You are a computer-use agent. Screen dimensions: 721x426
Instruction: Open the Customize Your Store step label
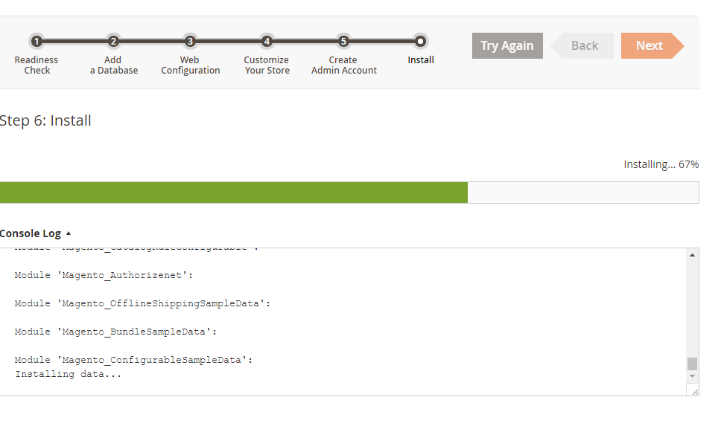tap(267, 65)
